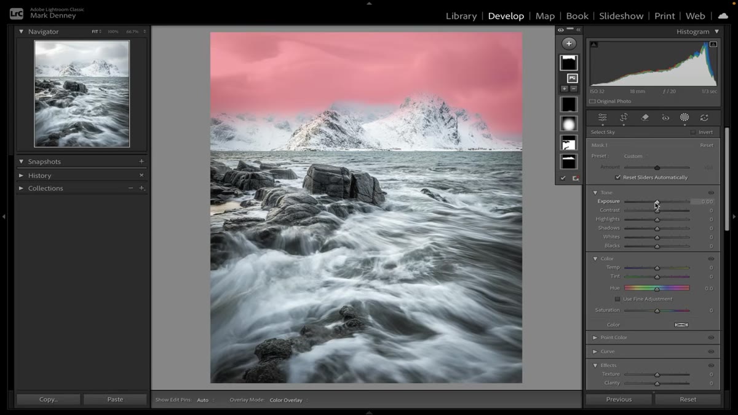Click the Select Sky component icon
The width and height of the screenshot is (738, 415).
point(572,78)
